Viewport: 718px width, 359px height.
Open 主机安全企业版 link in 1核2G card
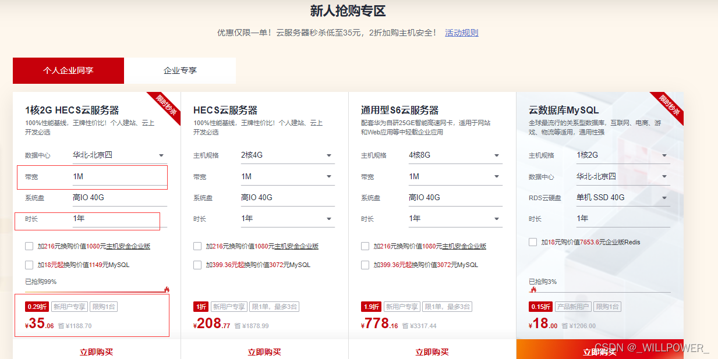point(128,246)
